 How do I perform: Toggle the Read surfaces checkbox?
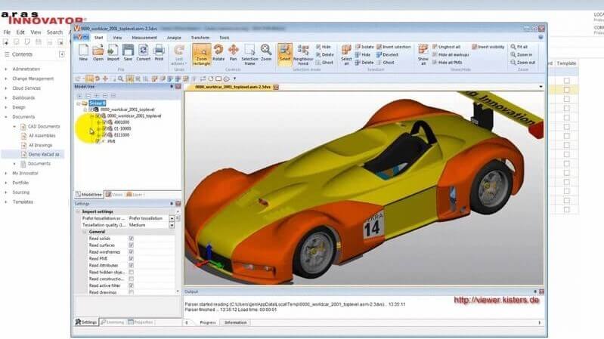pyautogui.click(x=131, y=245)
